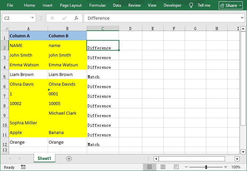Image resolution: width=247 pixels, height=171 pixels.
Task: Click the Enter checkmark in formula bar
Action: [64, 18]
